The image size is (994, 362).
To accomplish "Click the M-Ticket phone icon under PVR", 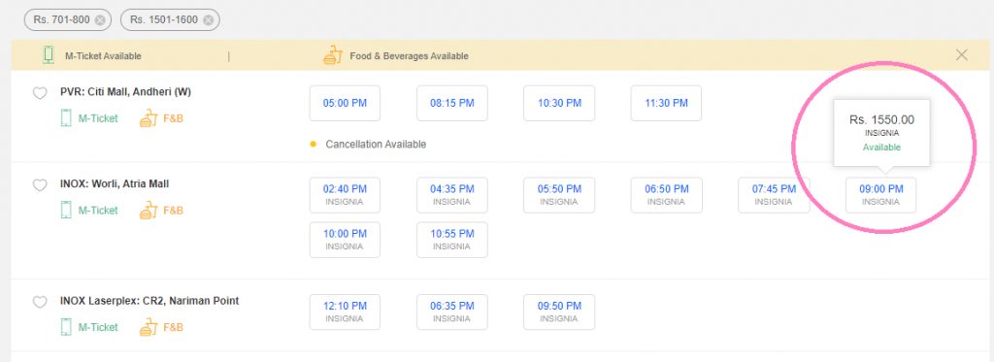I will tap(65, 118).
